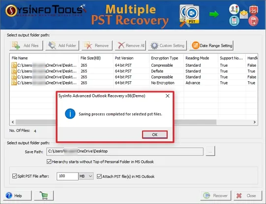Click the Encryption Type column header
This screenshot has height=204, width=266.
[x=166, y=58]
